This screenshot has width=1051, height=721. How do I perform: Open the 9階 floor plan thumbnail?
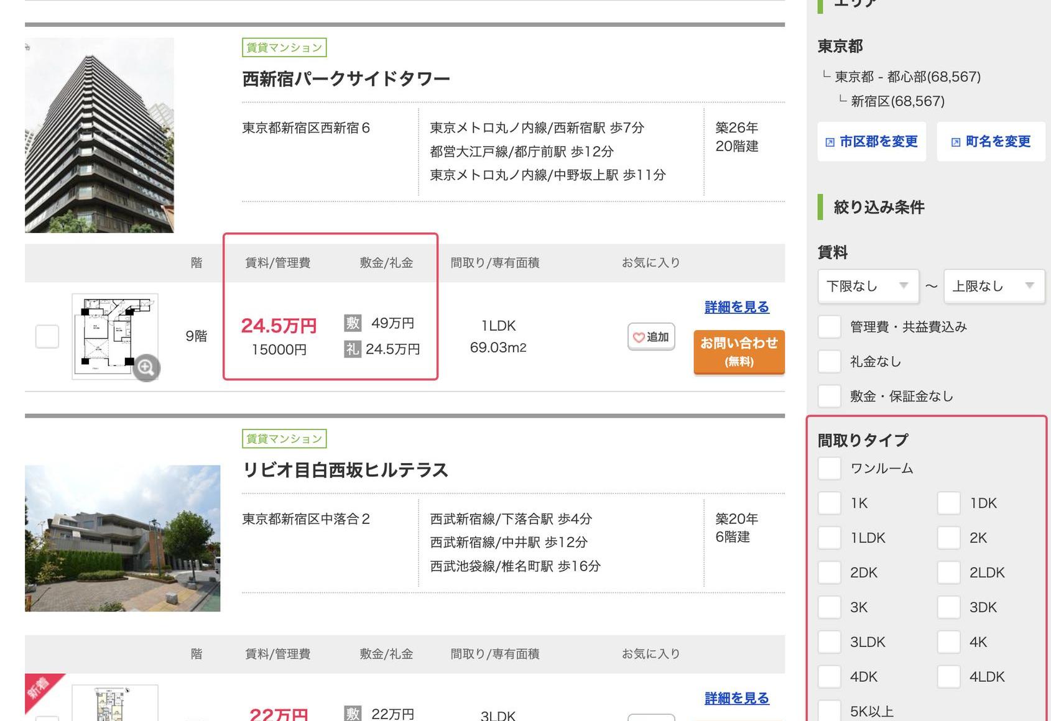(115, 336)
